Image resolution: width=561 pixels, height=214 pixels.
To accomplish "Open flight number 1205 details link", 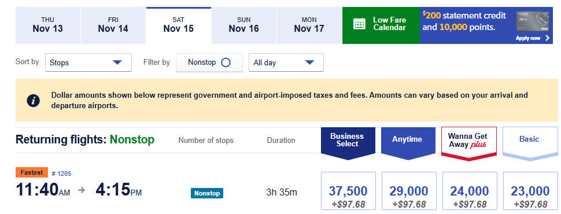I will pyautogui.click(x=61, y=174).
